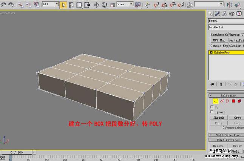This screenshot has width=244, height=161.
Task: Open the named selection sets dropdown
Action: 209,4
